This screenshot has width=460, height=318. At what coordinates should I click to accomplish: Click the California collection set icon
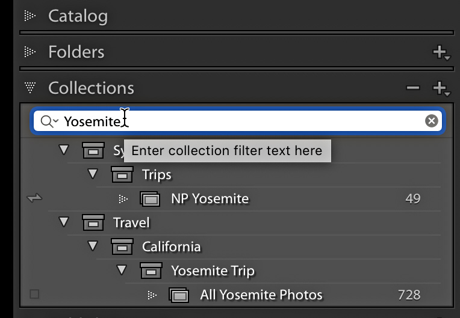tap(122, 246)
